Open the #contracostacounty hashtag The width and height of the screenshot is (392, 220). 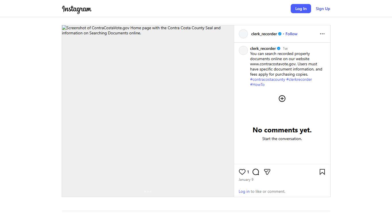point(267,79)
